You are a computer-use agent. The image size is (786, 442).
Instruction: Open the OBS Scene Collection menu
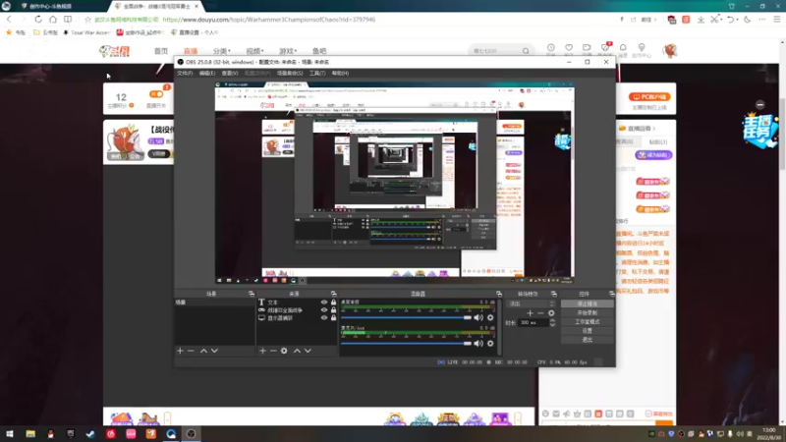[x=290, y=73]
